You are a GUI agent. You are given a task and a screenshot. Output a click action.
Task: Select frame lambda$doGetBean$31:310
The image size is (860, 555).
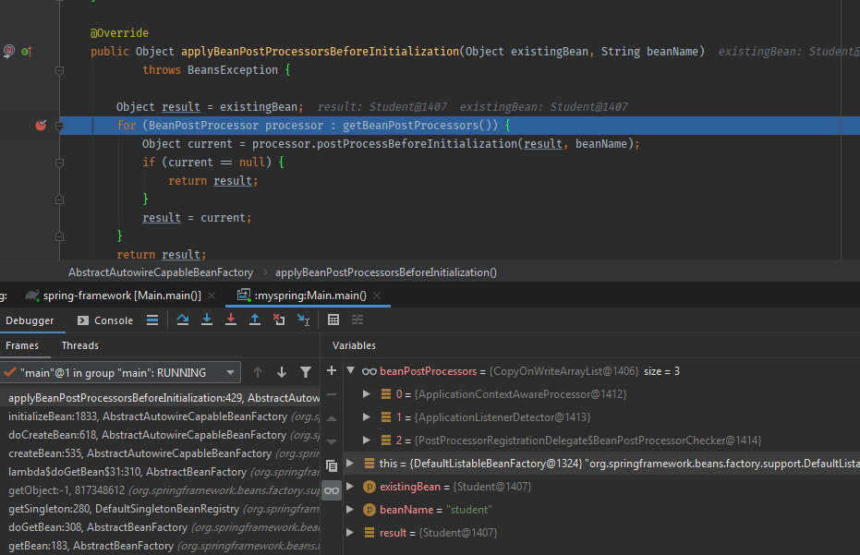tap(160, 472)
